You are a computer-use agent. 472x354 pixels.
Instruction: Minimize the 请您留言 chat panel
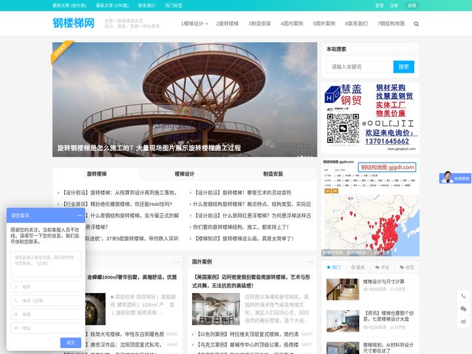pos(79,216)
